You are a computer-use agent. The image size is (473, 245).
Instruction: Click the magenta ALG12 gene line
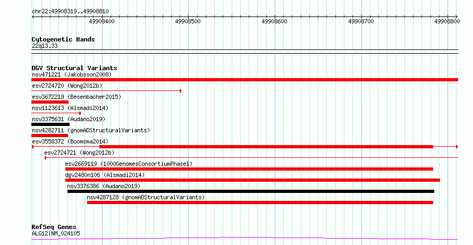pos(244,239)
